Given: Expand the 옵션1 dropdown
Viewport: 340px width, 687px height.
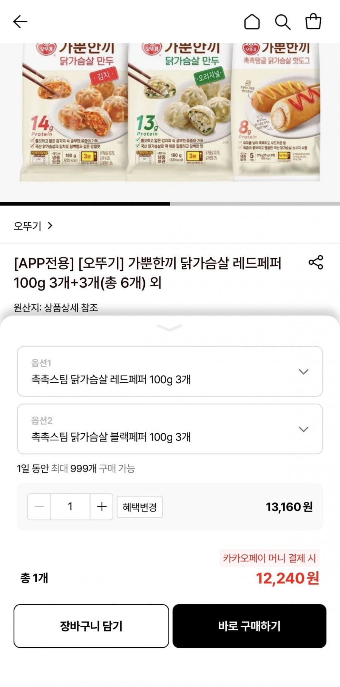Looking at the screenshot, I should point(170,371).
